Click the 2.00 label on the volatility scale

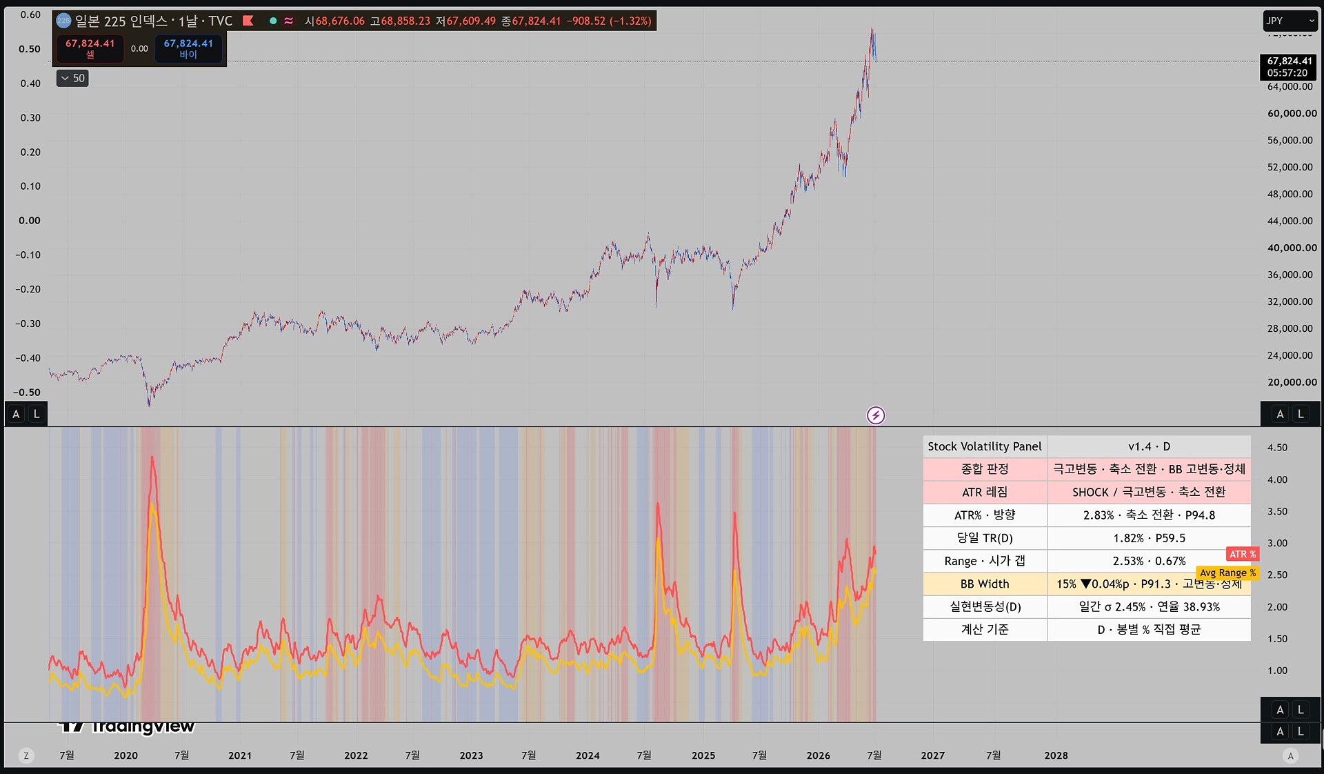tap(1277, 607)
